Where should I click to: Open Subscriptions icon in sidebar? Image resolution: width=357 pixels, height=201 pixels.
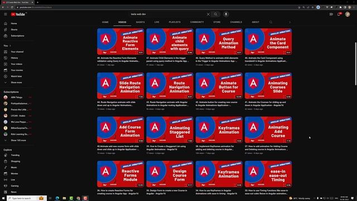point(6,36)
